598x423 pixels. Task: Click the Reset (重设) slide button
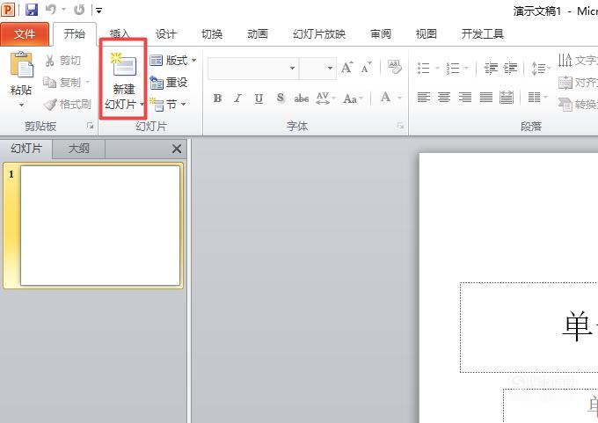point(169,82)
